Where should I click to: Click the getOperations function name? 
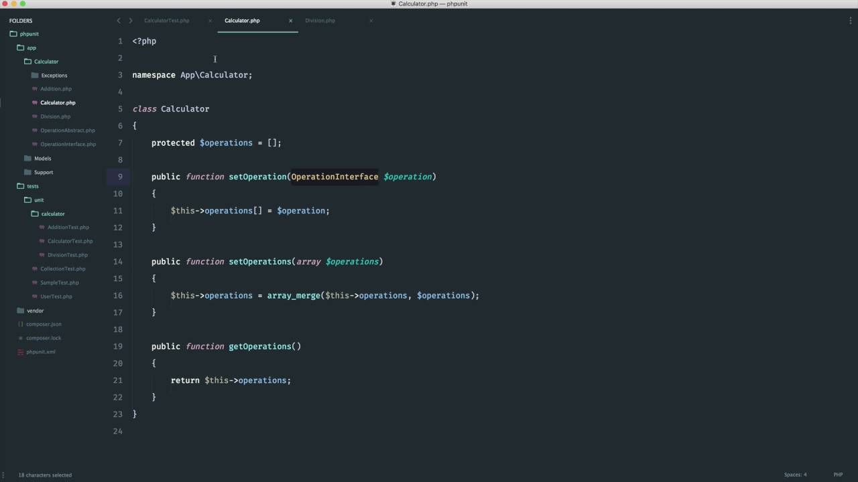pyautogui.click(x=260, y=346)
